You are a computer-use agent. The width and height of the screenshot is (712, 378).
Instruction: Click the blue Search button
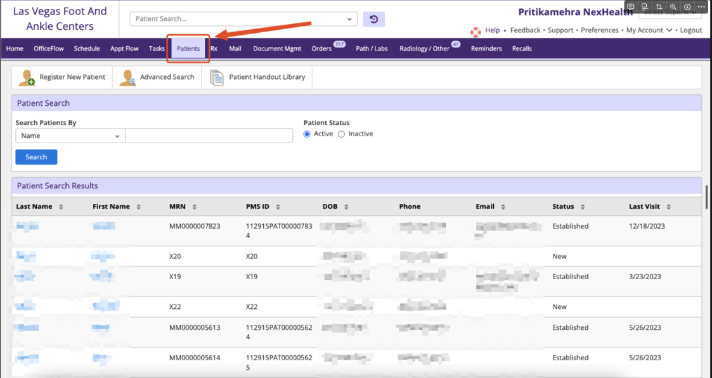click(x=36, y=157)
